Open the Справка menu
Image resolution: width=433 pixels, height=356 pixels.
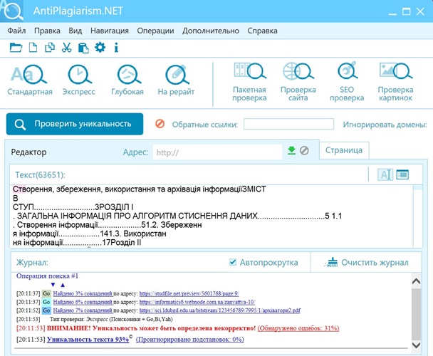(262, 31)
